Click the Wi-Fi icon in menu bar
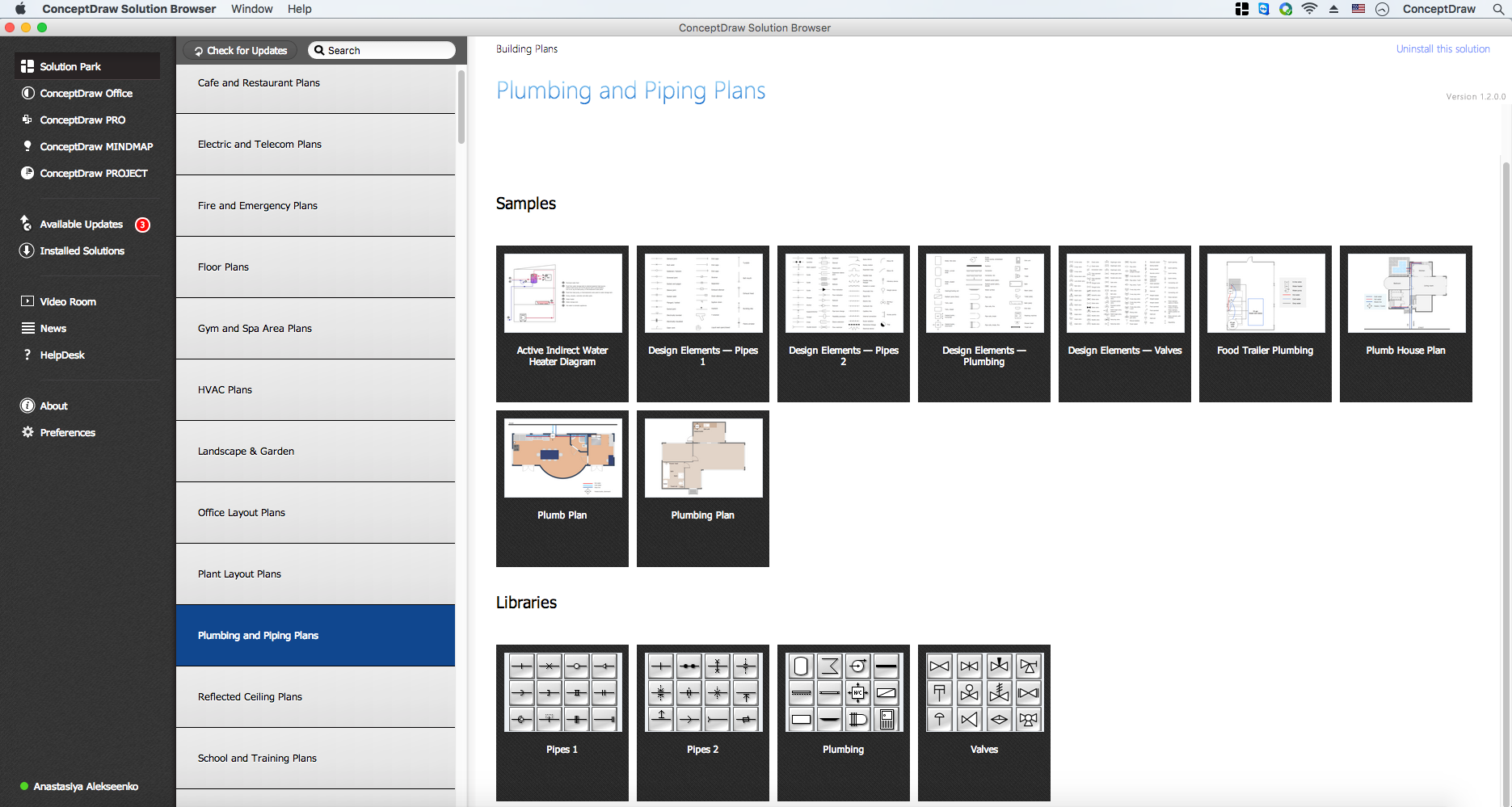The height and width of the screenshot is (807, 1512). [1310, 9]
